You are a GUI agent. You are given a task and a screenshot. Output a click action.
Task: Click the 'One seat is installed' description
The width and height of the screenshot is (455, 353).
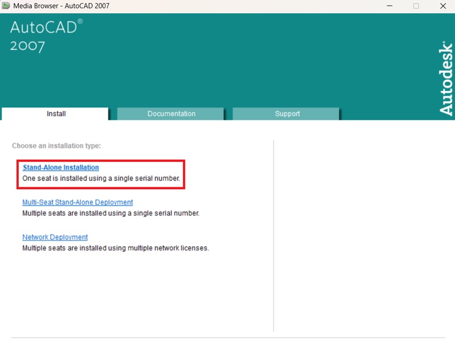101,178
